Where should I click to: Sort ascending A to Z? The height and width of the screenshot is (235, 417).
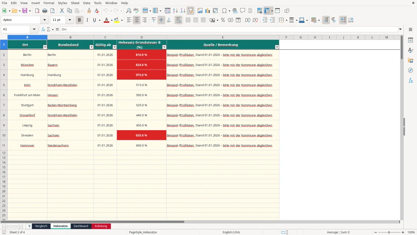click(x=175, y=11)
